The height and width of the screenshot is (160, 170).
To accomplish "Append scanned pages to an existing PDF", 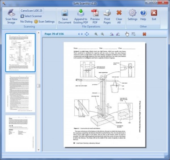I will tap(81, 13).
